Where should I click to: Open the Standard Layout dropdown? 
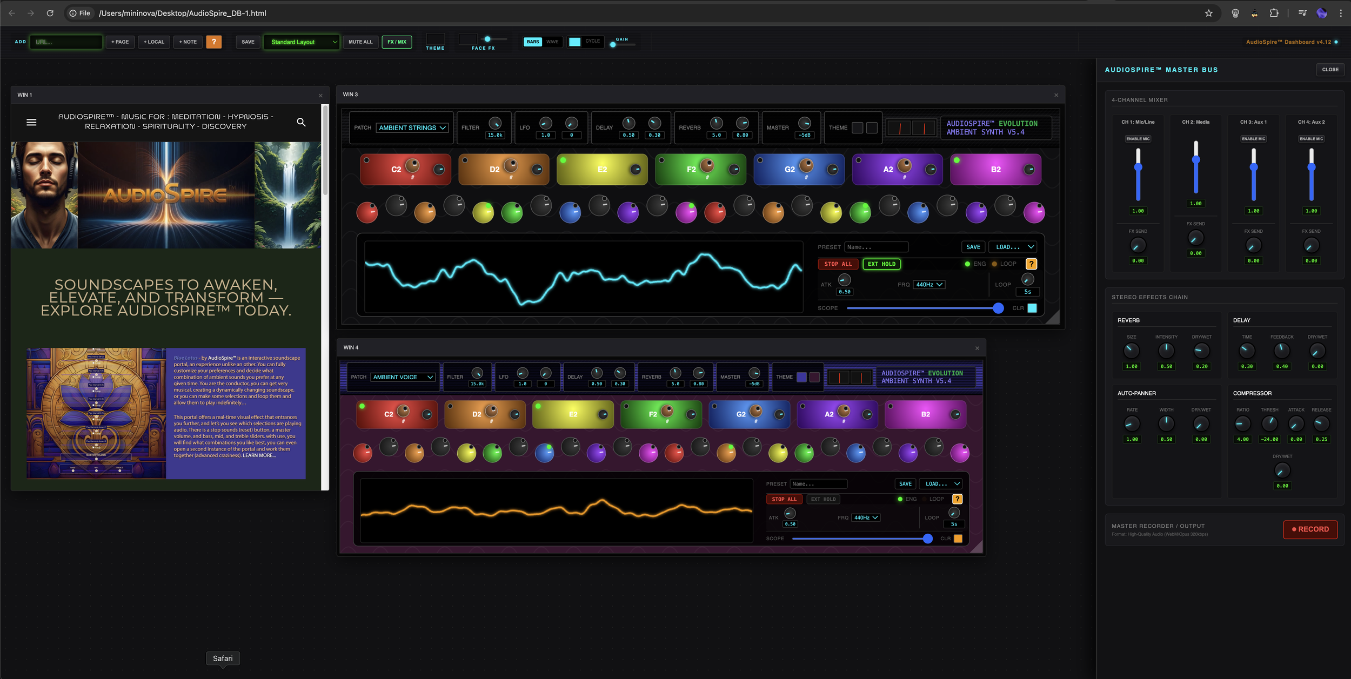pos(302,42)
